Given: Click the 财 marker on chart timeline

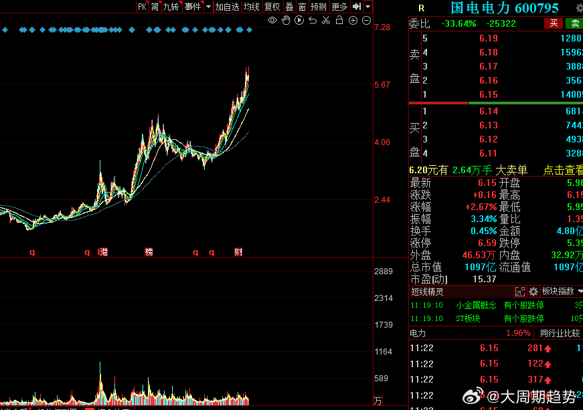Looking at the screenshot, I should [x=238, y=252].
